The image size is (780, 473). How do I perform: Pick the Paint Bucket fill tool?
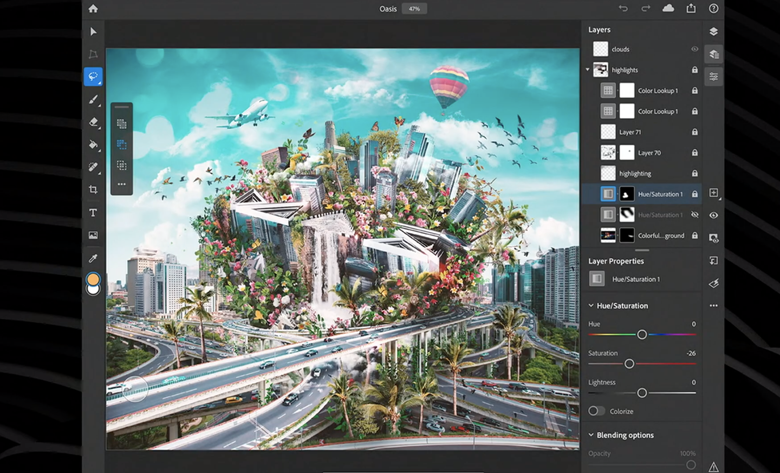click(x=93, y=144)
